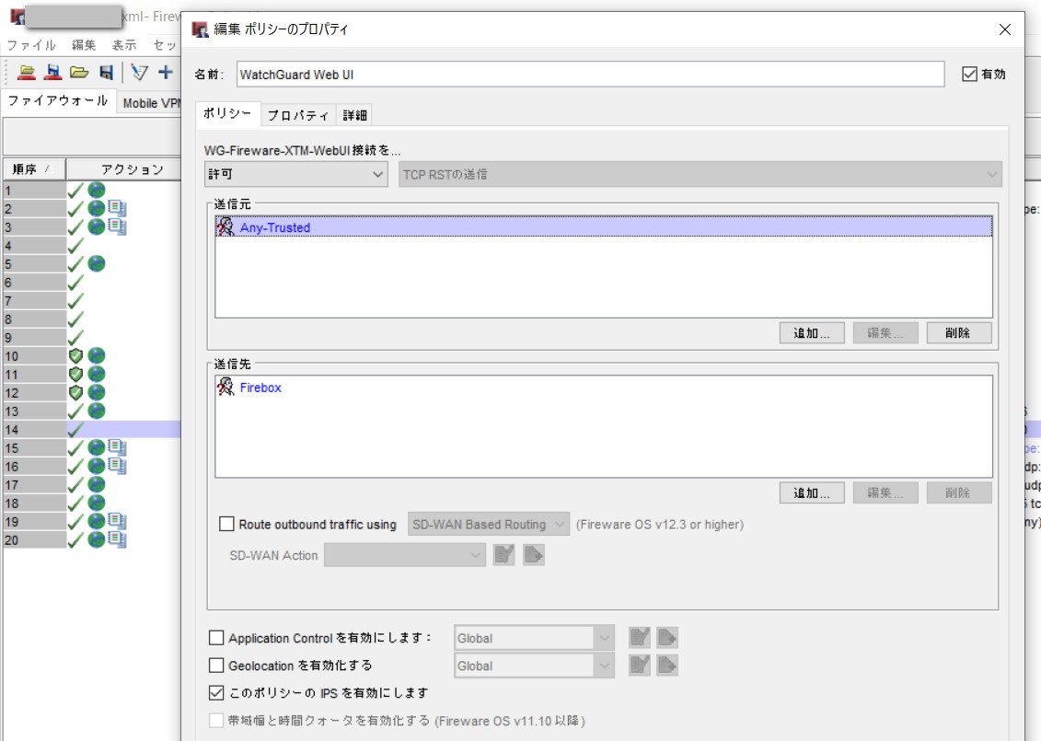Click the green checkmark in policy row 14
This screenshot has height=741, width=1041.
point(75,430)
